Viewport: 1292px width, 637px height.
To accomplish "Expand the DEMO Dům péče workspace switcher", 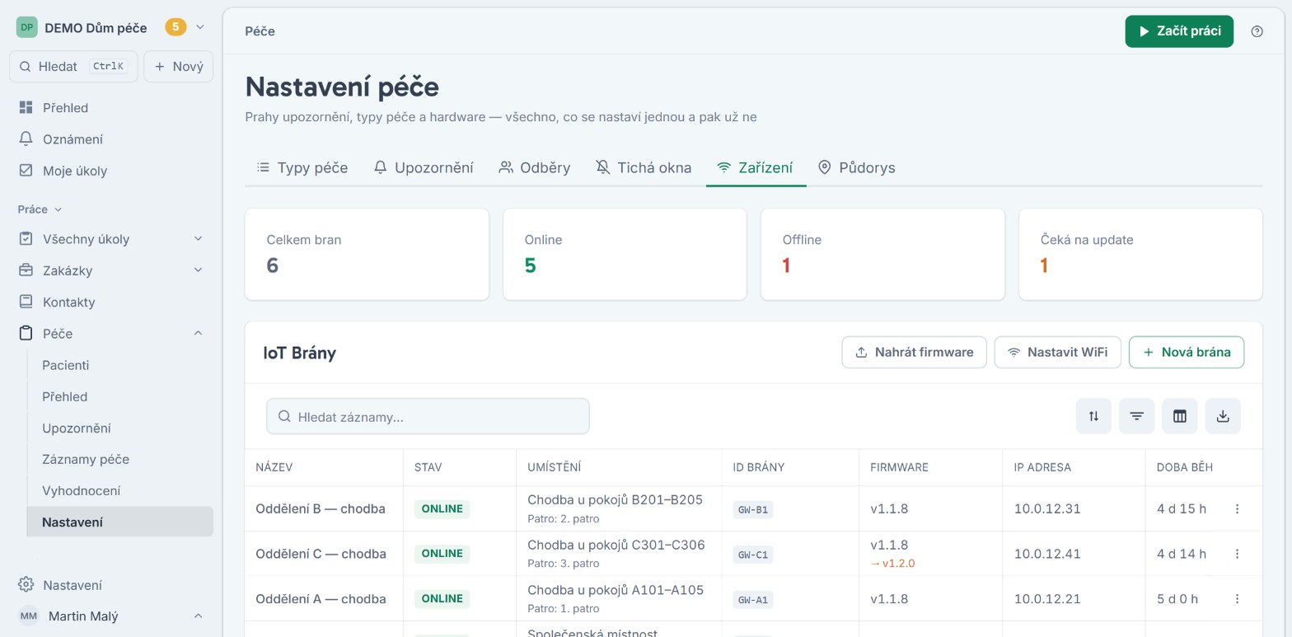I will pyautogui.click(x=200, y=27).
